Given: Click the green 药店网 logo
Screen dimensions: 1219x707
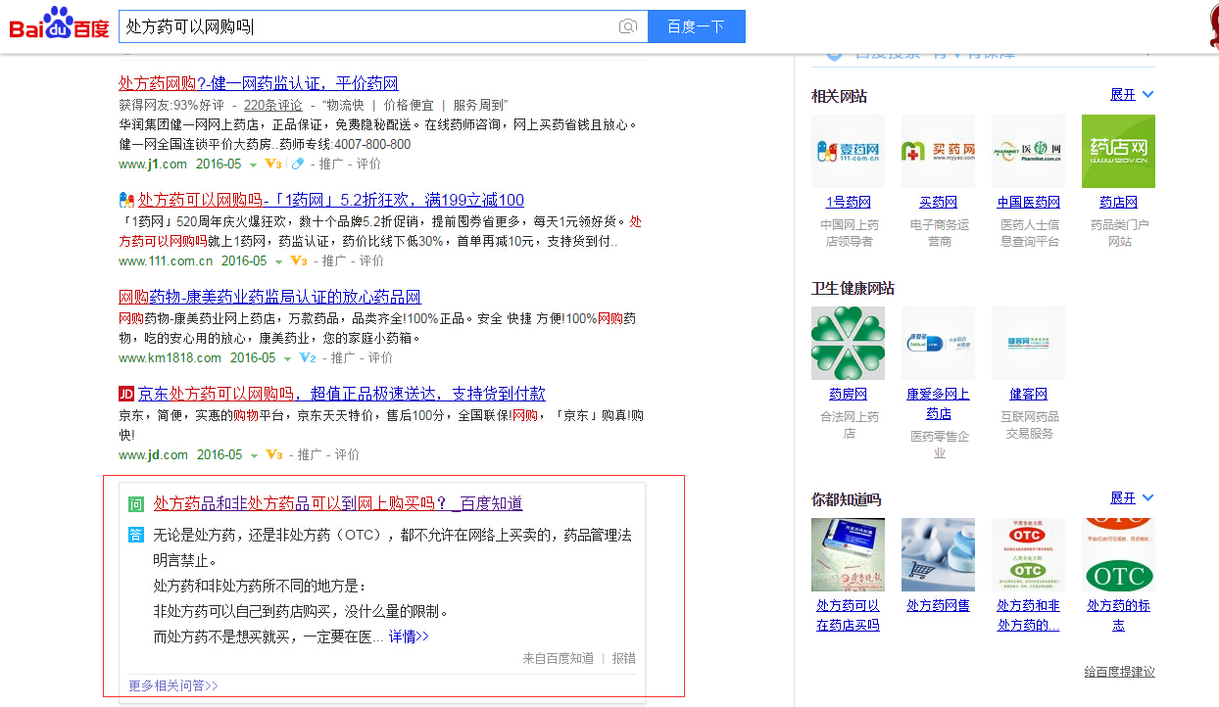Looking at the screenshot, I should [x=1118, y=151].
